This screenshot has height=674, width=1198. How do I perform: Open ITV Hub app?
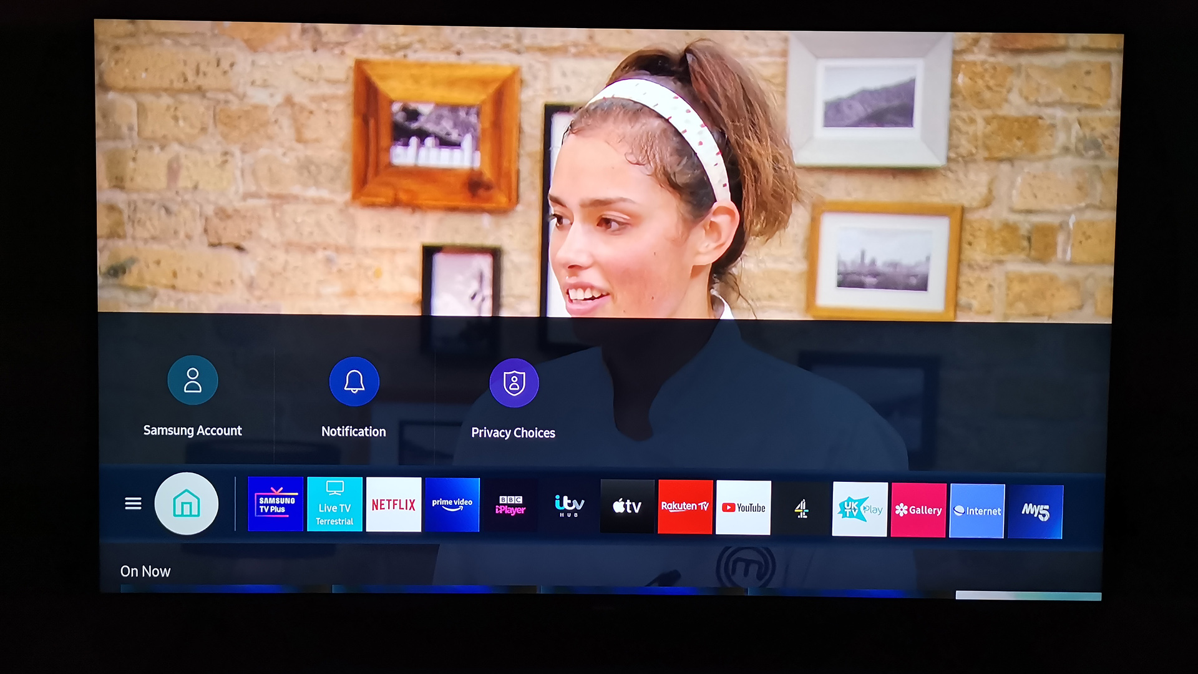568,504
